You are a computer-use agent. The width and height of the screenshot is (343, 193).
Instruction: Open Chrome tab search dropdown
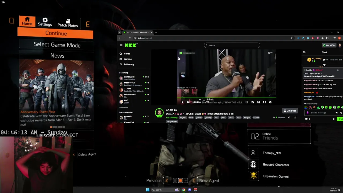(x=120, y=32)
